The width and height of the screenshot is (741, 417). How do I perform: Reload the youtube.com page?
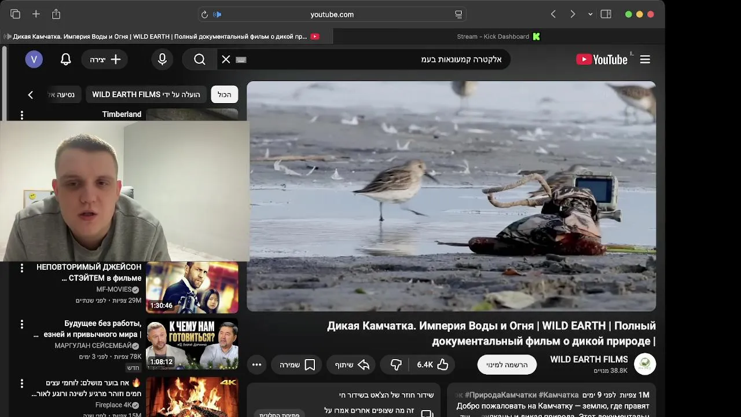(204, 14)
